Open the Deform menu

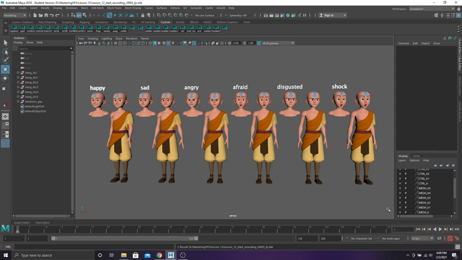click(x=175, y=8)
